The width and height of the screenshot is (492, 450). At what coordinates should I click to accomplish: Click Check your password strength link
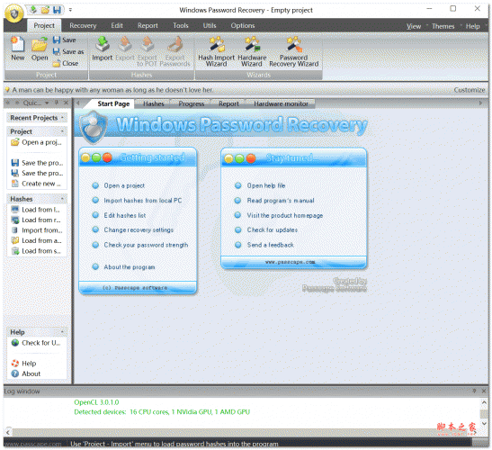coord(146,245)
